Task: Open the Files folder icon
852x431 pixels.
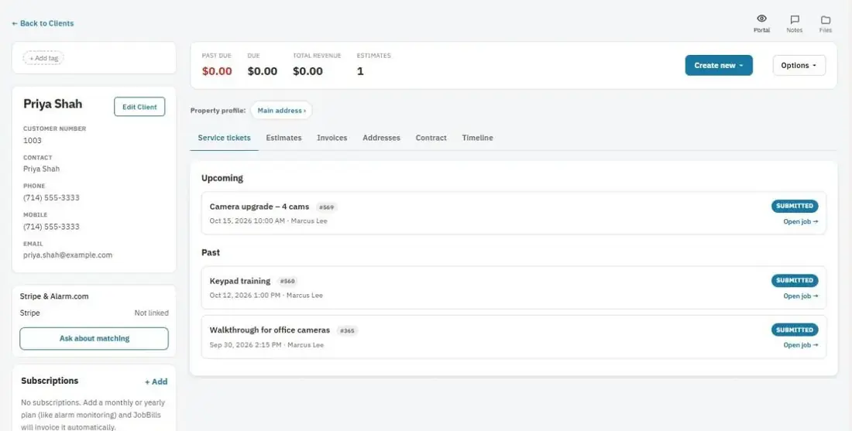Action: 826,19
